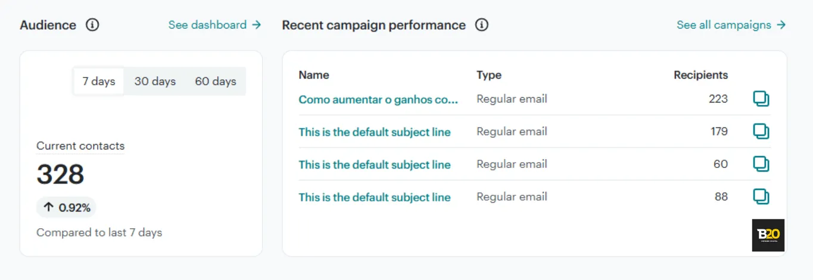Click the Current contacts count 328

tap(60, 175)
